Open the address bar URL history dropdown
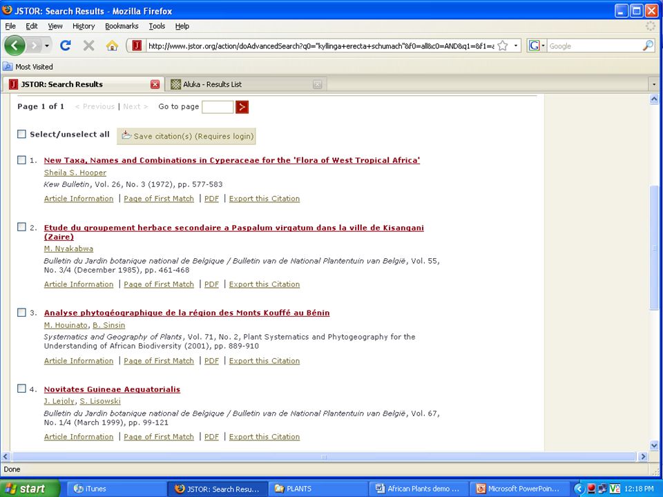The height and width of the screenshot is (497, 663). (x=515, y=46)
